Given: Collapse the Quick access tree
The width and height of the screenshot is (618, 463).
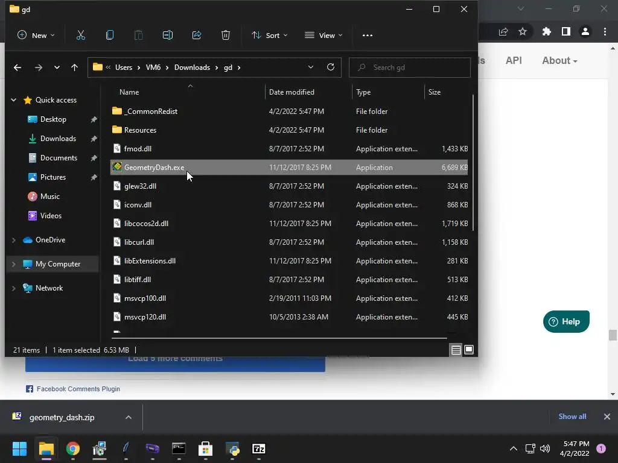Looking at the screenshot, I should (x=14, y=100).
